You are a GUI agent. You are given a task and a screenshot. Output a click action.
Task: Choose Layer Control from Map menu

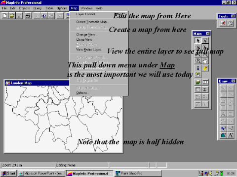[x=86, y=14]
